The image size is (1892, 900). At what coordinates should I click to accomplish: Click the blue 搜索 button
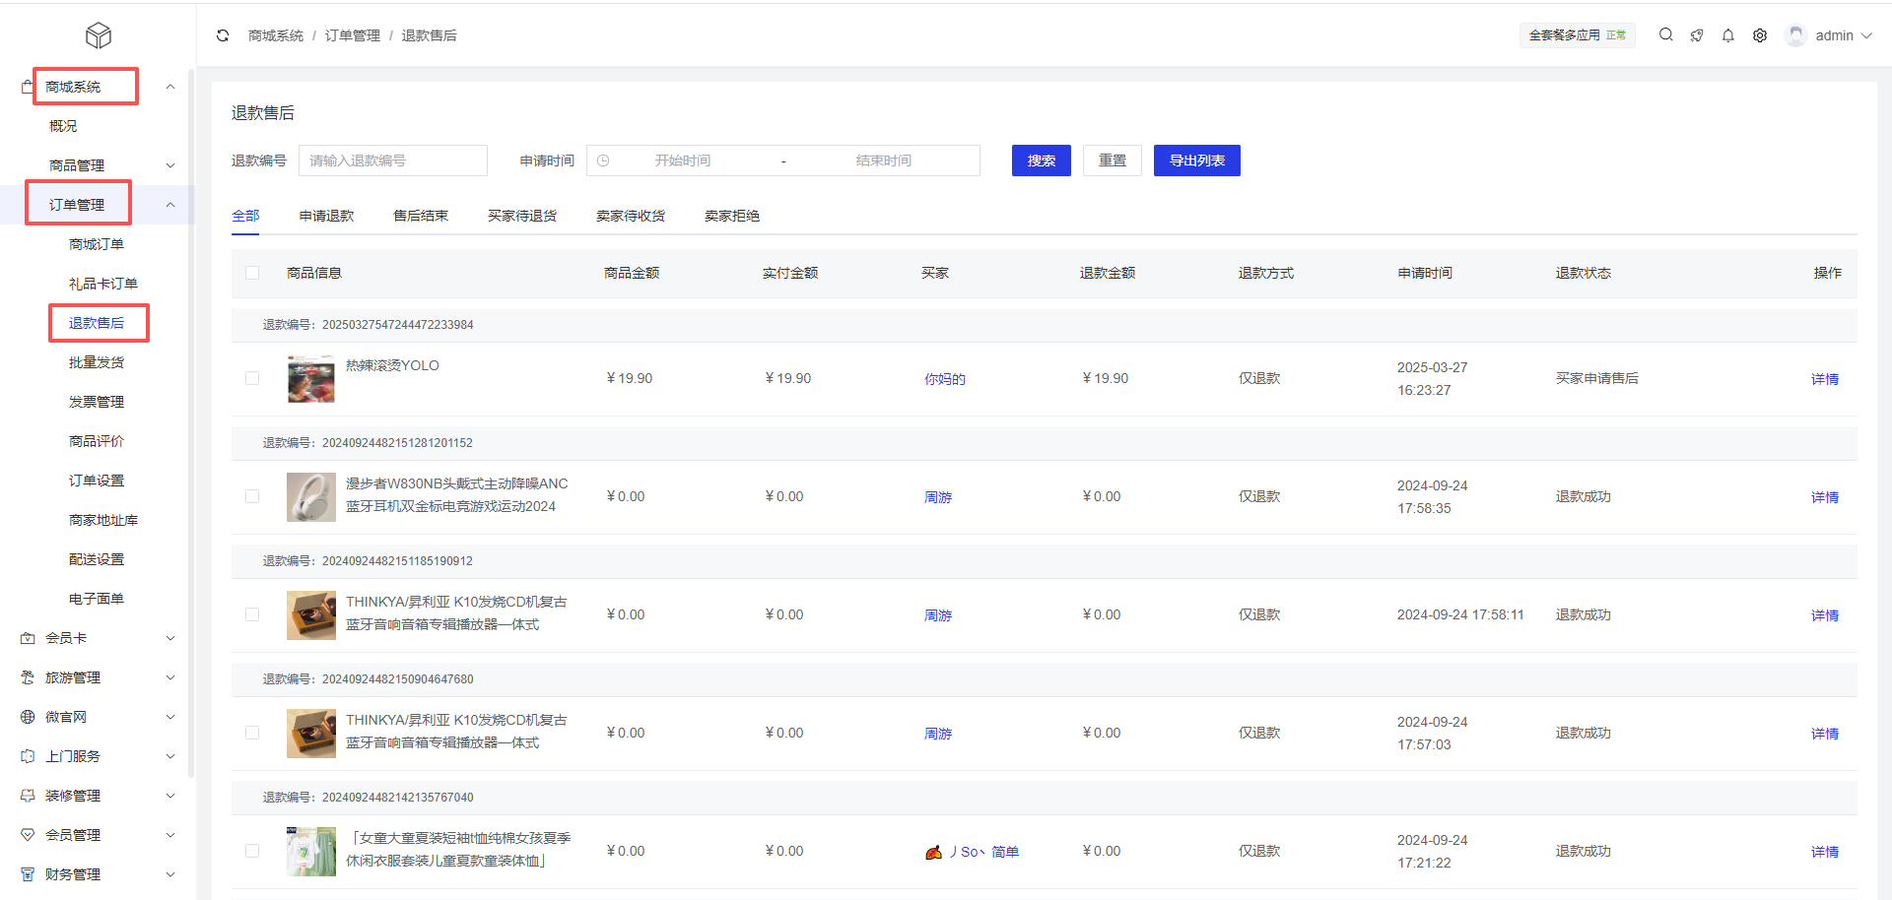pyautogui.click(x=1041, y=161)
